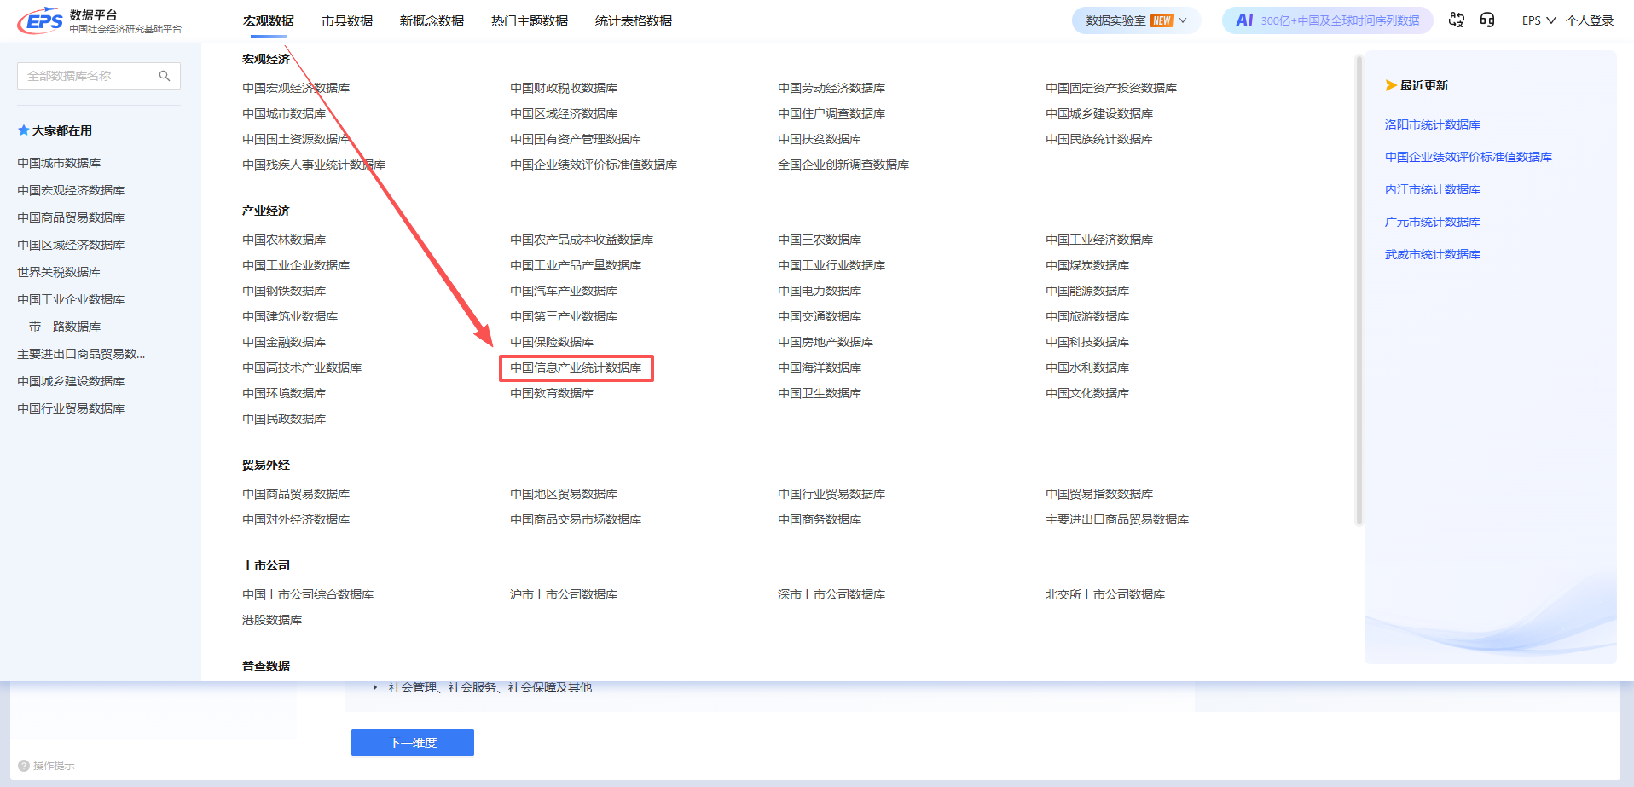Click the orange NEW badge on 数据实验室

[x=1162, y=19]
